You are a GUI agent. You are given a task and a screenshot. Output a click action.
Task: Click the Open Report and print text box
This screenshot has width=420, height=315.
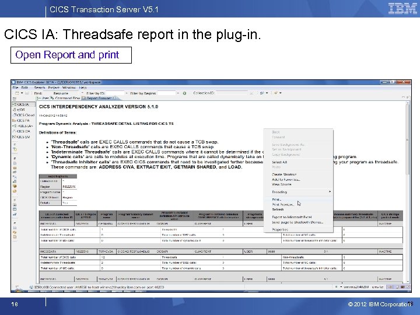(71, 55)
